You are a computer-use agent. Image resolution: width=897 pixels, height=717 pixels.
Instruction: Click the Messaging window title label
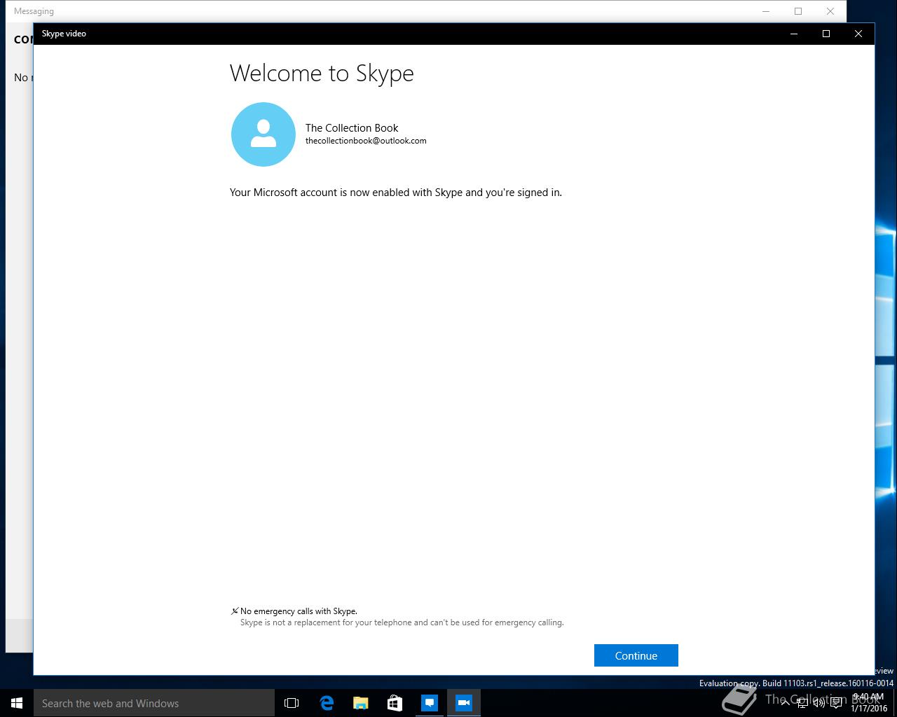pyautogui.click(x=34, y=11)
